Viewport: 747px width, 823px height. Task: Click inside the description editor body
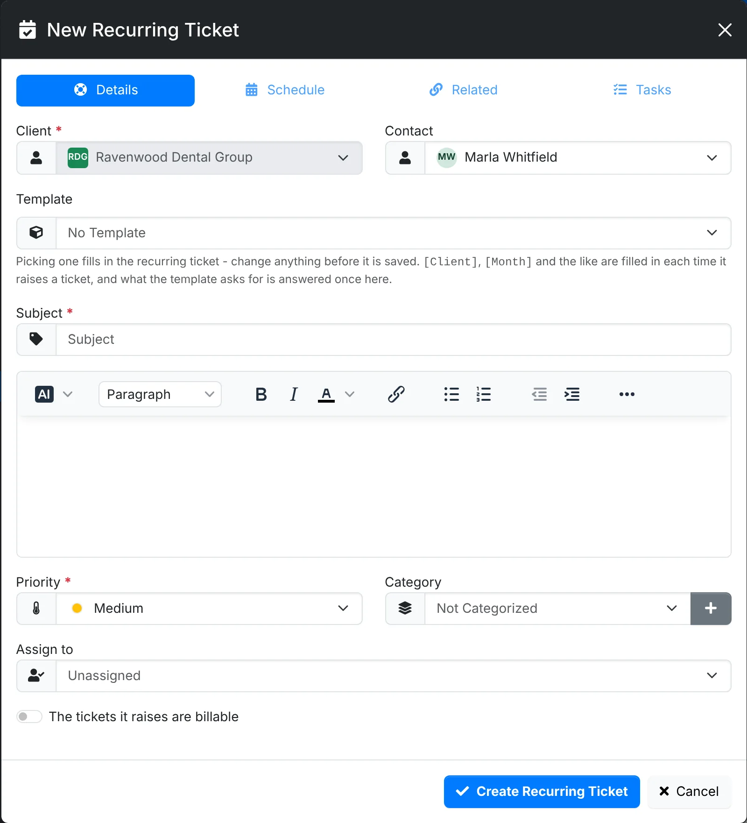373,486
